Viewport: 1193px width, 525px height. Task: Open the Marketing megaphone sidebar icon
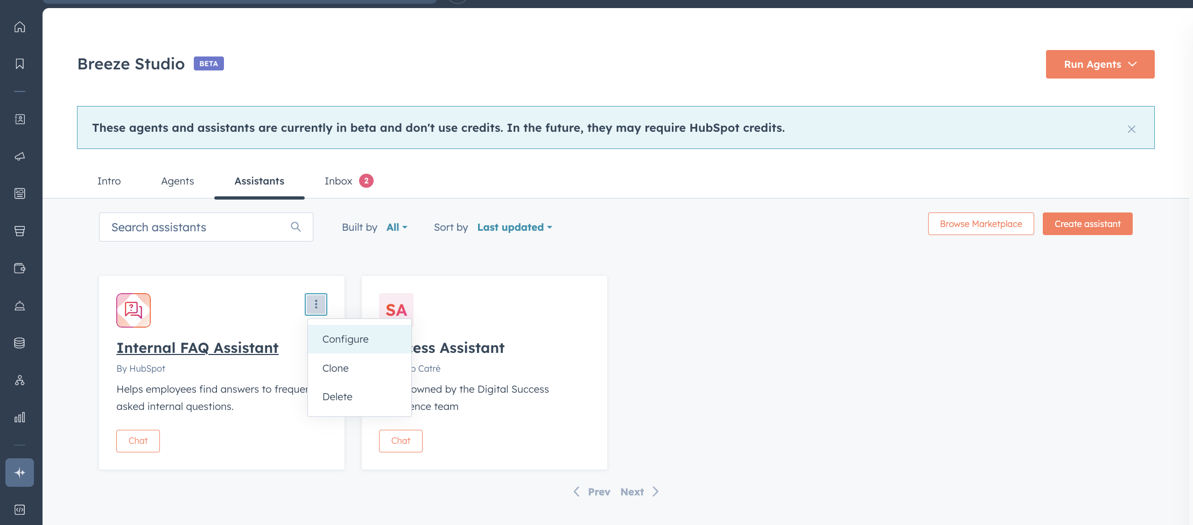tap(20, 157)
